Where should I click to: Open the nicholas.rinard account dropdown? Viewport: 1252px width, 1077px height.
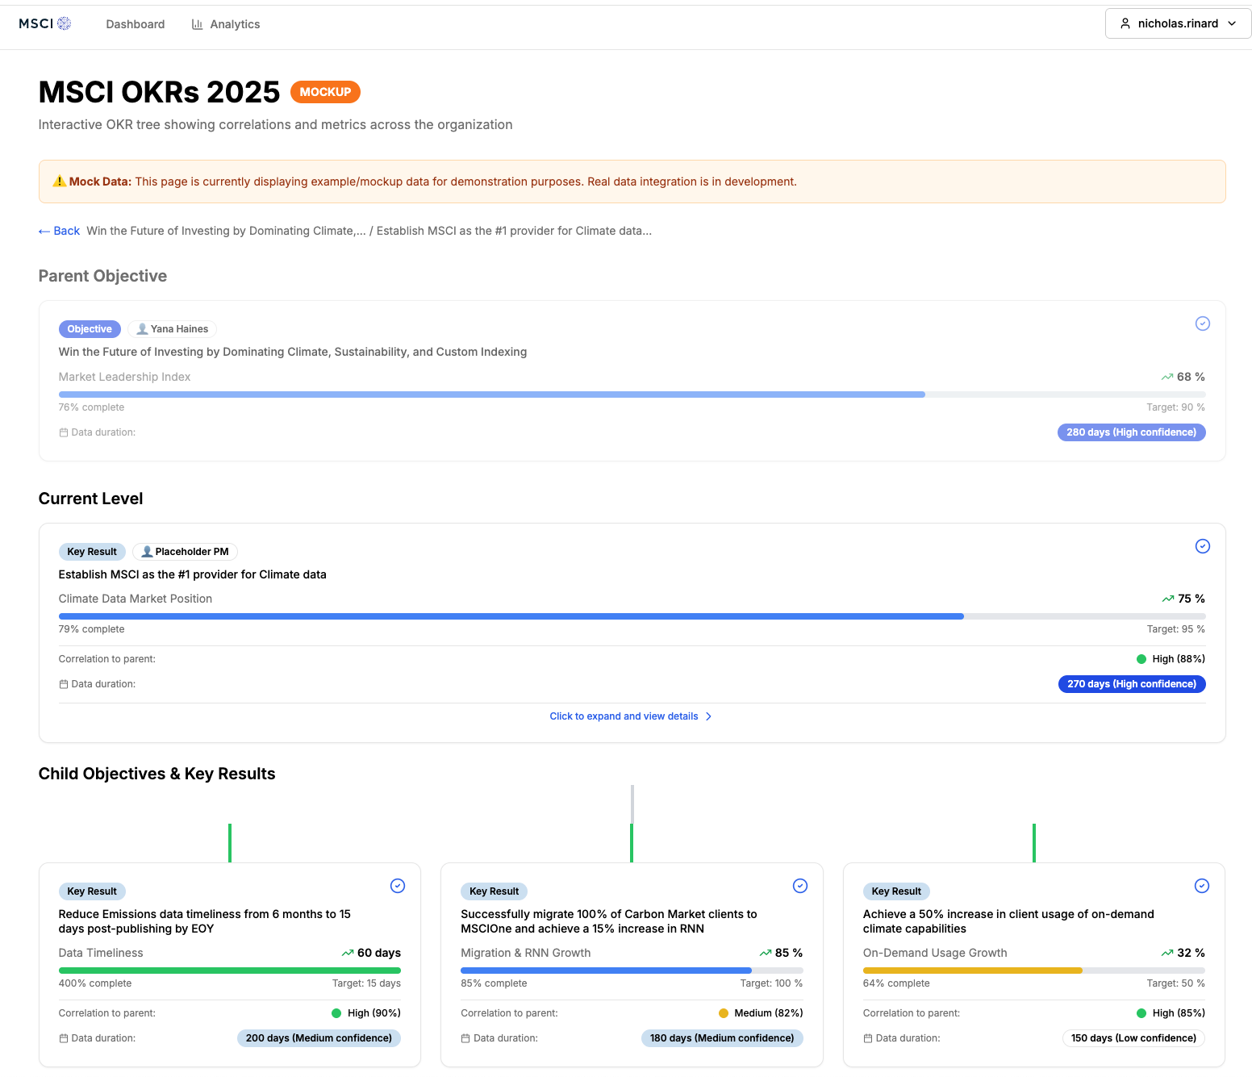pyautogui.click(x=1177, y=23)
